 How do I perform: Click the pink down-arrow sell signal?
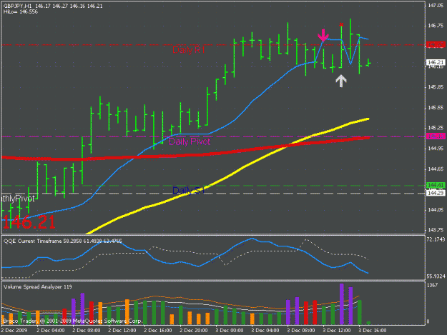pyautogui.click(x=323, y=35)
